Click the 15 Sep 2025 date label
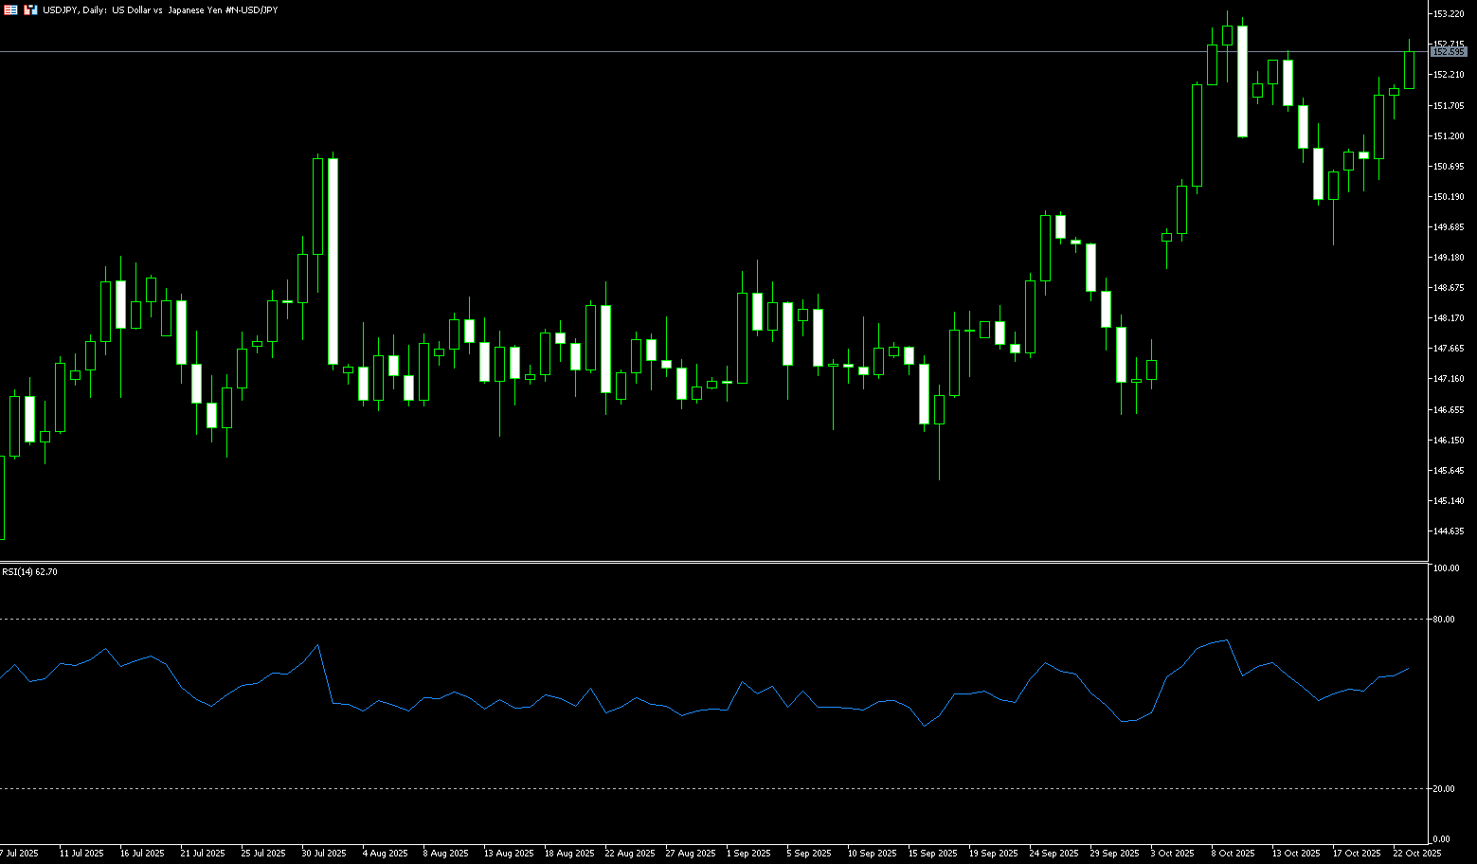The width and height of the screenshot is (1477, 864). click(932, 854)
